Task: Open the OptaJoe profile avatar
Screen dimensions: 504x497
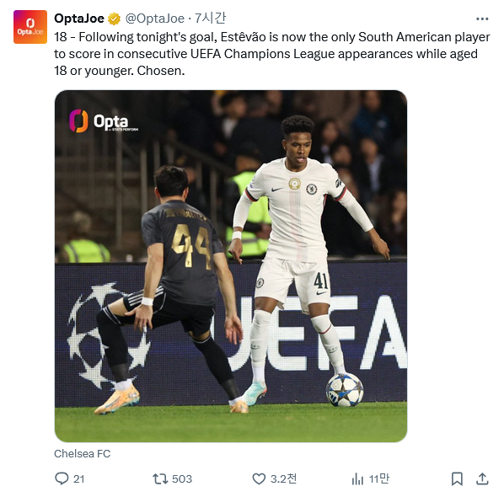Action: coord(30,27)
